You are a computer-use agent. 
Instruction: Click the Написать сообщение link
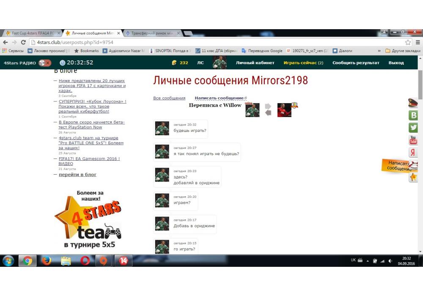[x=219, y=98]
